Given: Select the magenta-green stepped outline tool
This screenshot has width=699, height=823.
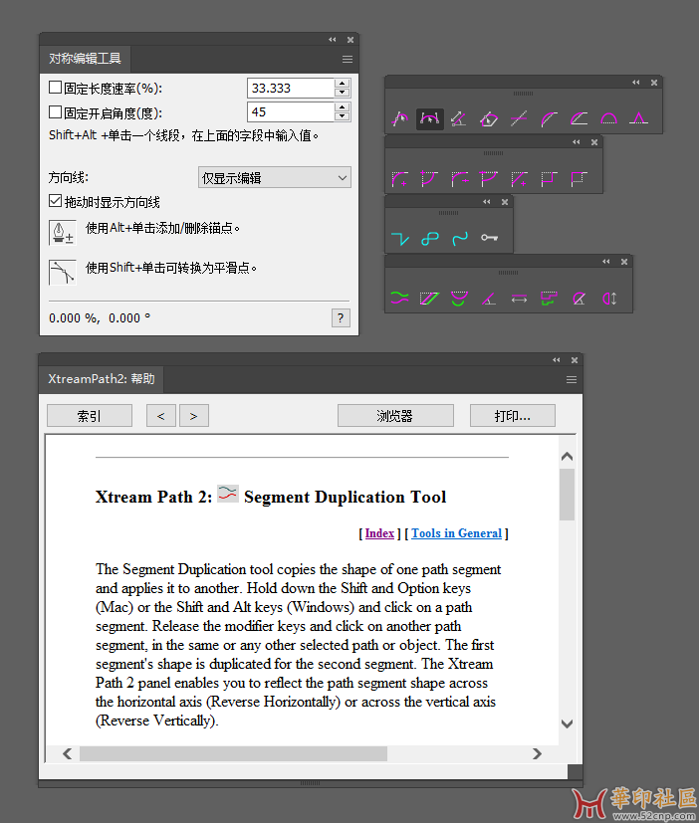Looking at the screenshot, I should pos(549,299).
